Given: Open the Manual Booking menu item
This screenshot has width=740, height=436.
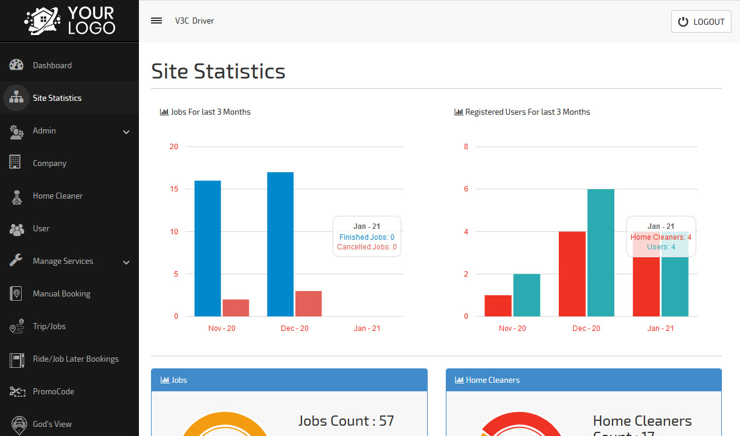Looking at the screenshot, I should click(69, 293).
